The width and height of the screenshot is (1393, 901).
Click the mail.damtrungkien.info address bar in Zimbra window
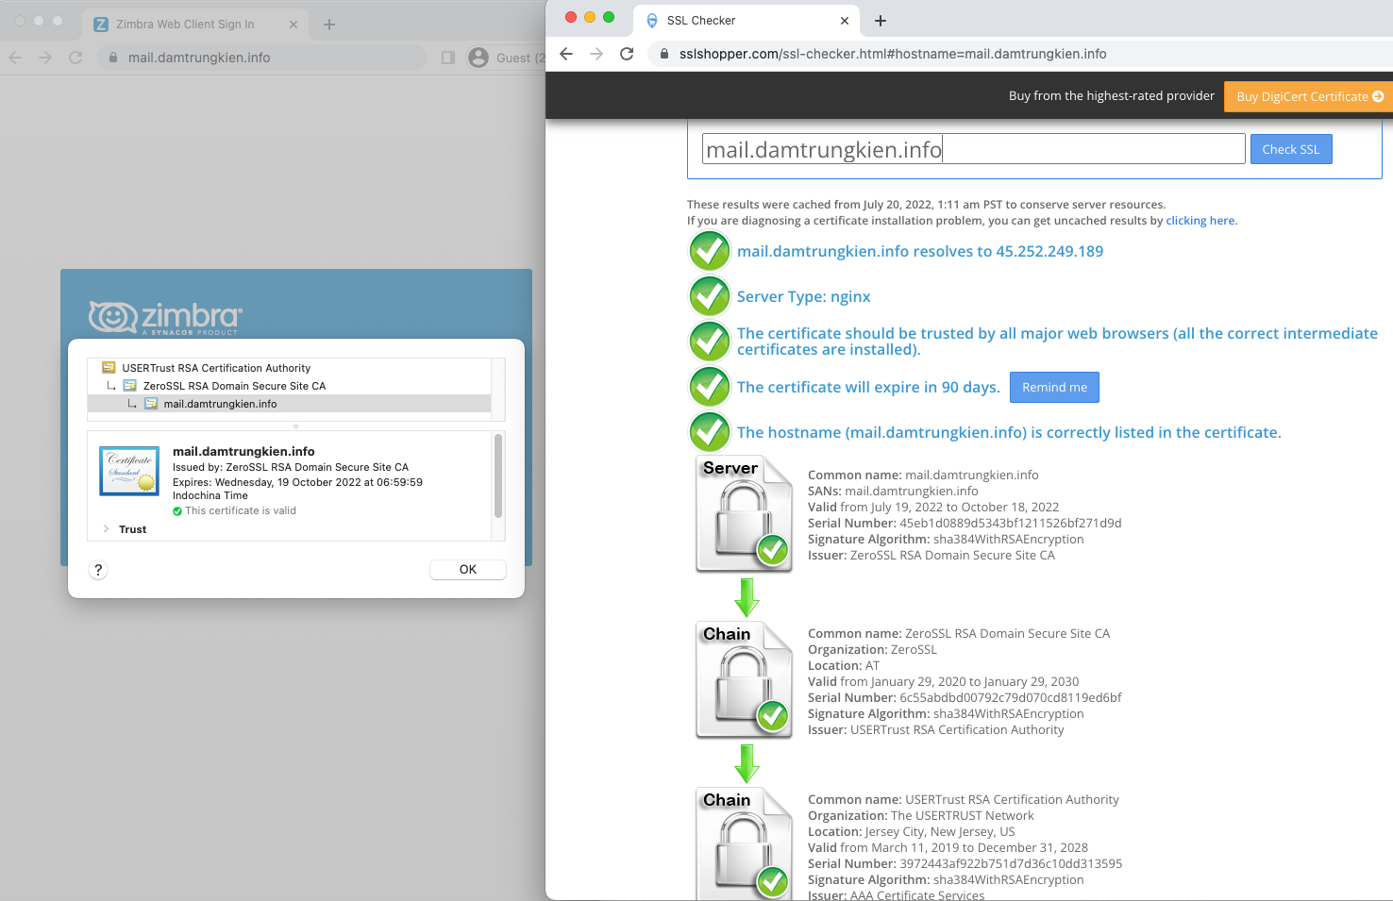[262, 58]
